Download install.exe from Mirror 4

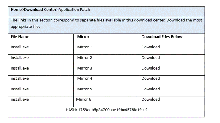[x=151, y=78]
